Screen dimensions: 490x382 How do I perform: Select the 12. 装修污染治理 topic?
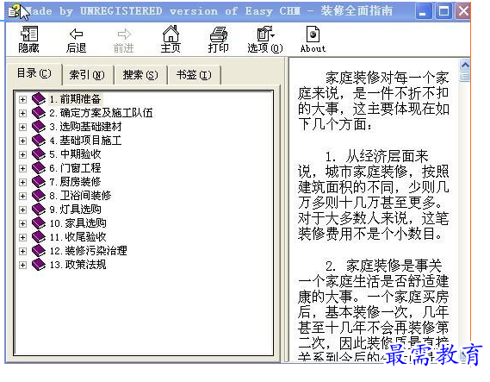[x=88, y=251]
